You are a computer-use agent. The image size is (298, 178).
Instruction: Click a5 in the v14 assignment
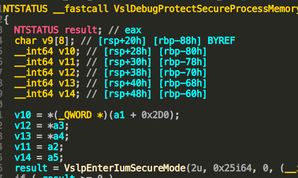click(53, 158)
